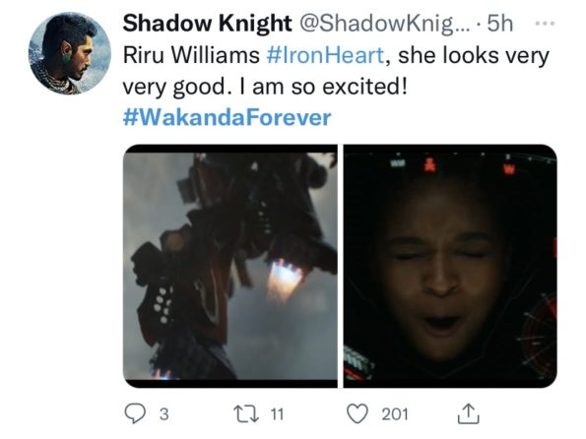
Task: Click 'she looks very' tweet text
Action: tap(474, 56)
